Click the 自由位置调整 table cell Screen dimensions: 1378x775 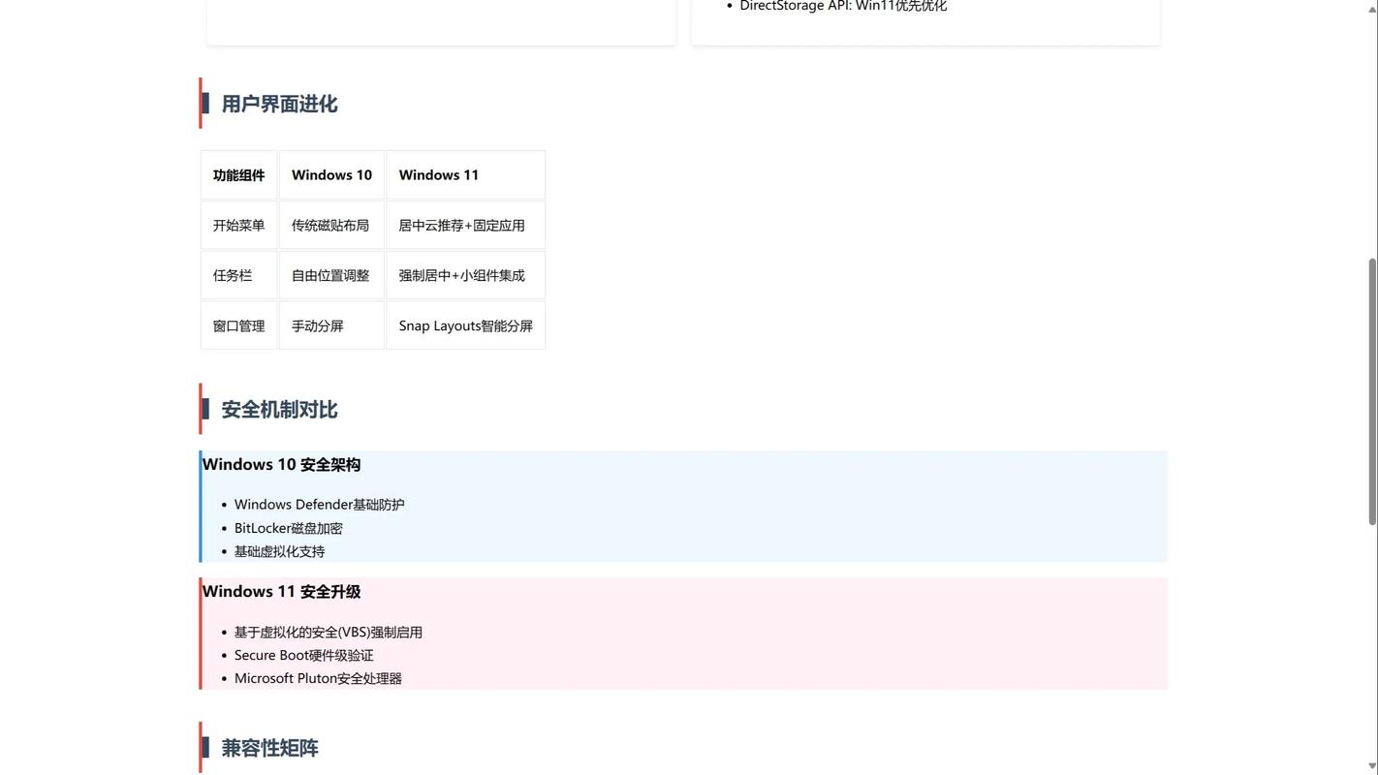point(330,274)
